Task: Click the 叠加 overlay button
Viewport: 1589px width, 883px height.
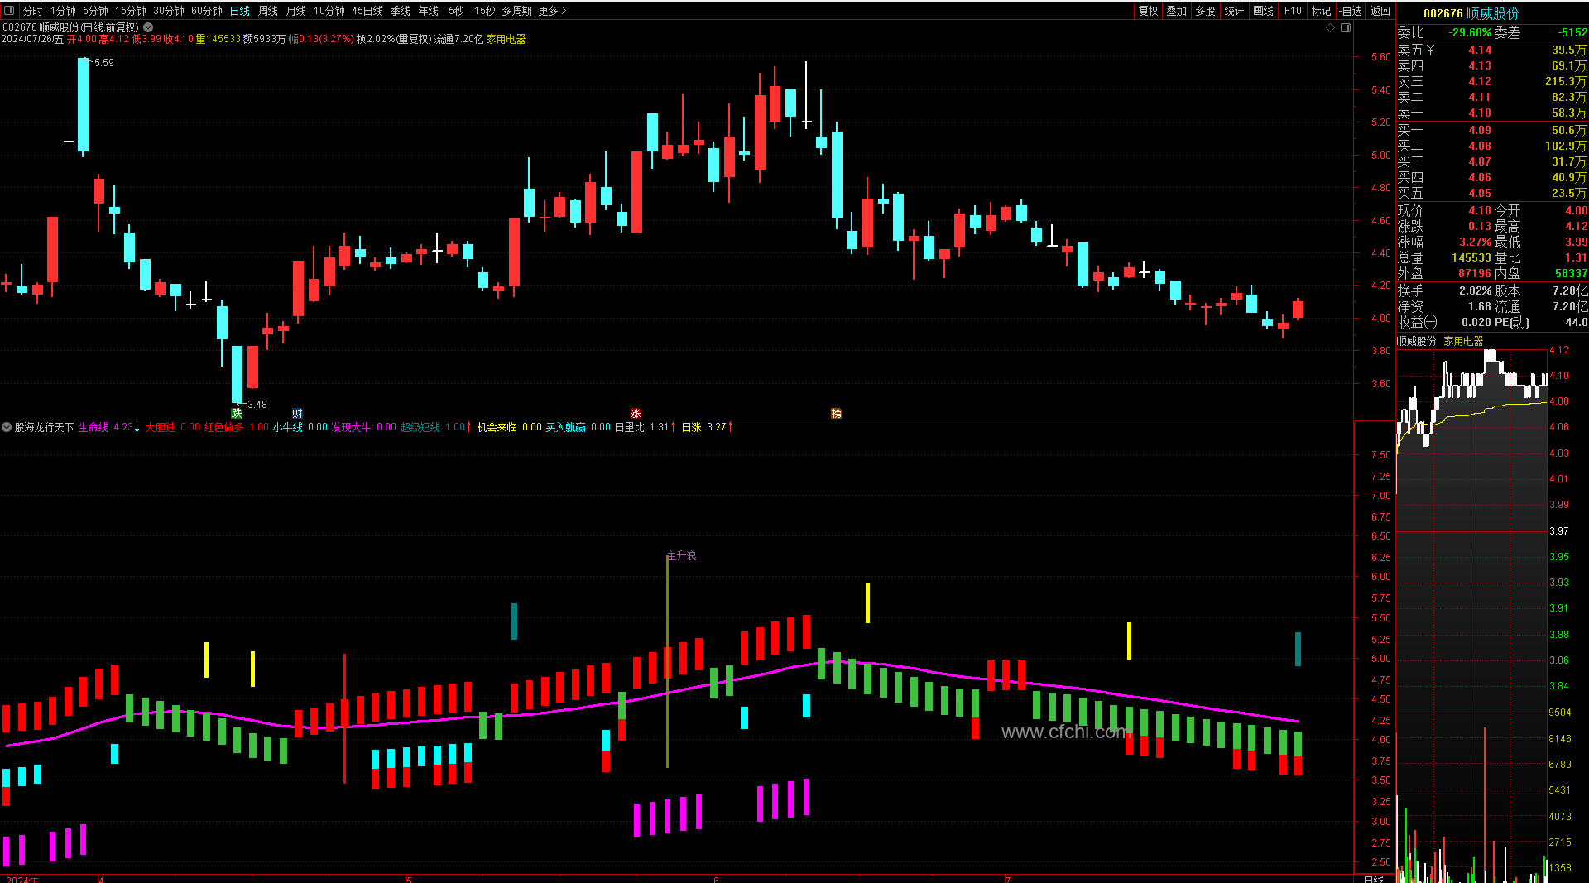Action: [1177, 11]
